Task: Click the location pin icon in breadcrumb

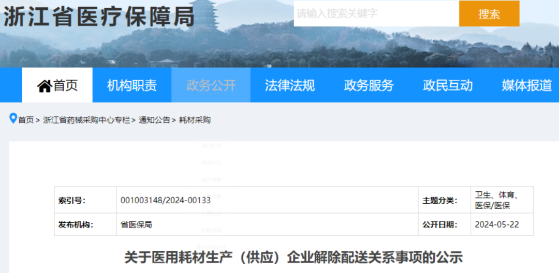Action: (13, 118)
